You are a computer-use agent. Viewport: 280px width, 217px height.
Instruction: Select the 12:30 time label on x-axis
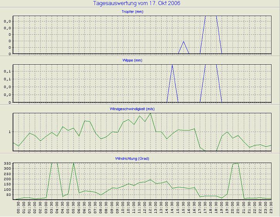point(150,209)
